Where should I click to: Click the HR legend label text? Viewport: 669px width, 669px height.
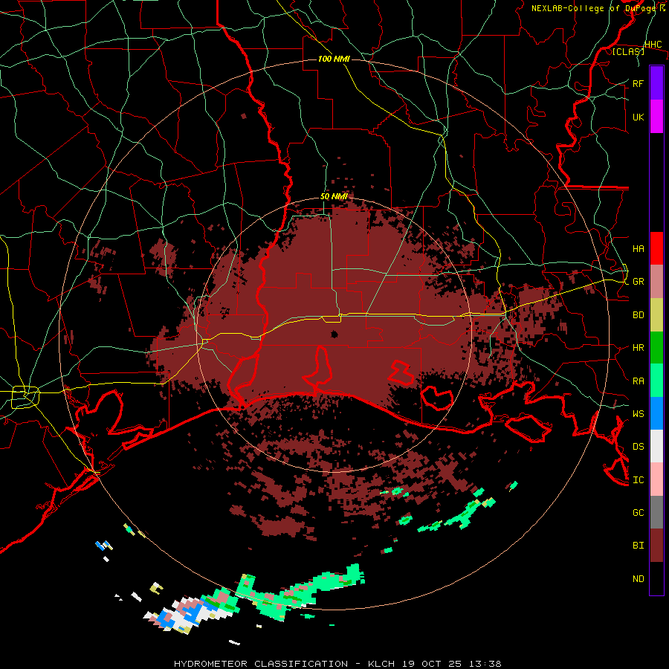(x=638, y=348)
